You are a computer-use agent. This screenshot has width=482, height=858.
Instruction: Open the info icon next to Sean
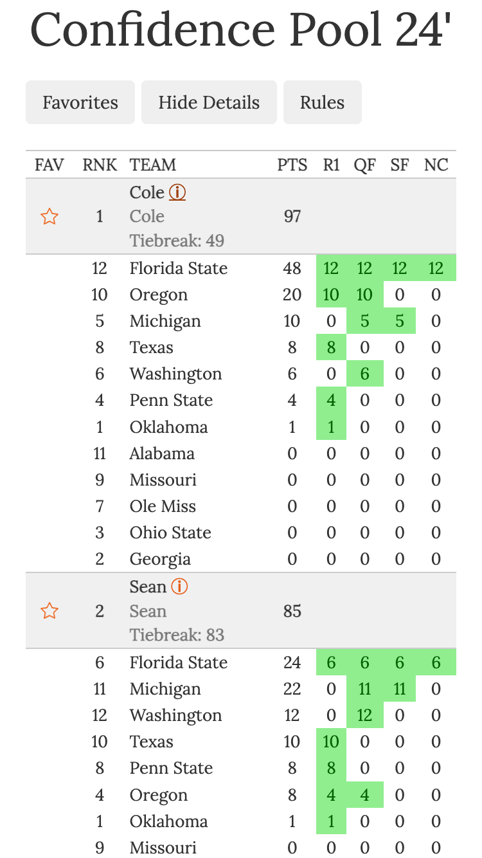point(179,587)
